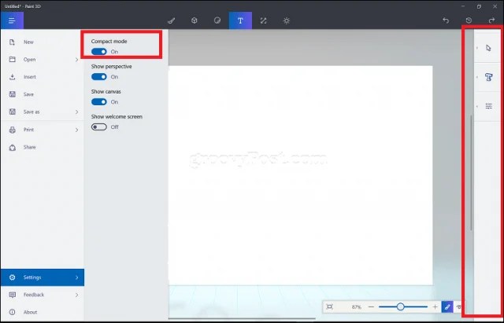Open the Effects sun icon
The image size is (504, 323).
[287, 20]
